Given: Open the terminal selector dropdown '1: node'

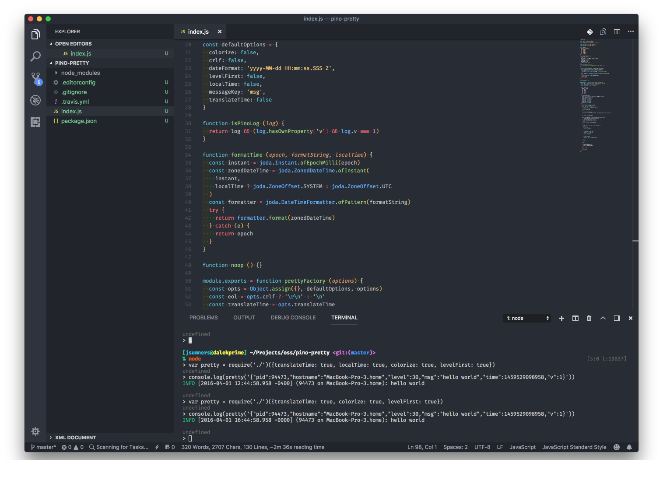Looking at the screenshot, I should (527, 318).
